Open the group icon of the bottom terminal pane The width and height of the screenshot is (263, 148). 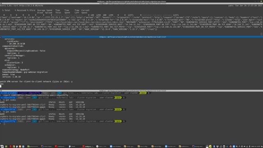[x=1, y=90]
